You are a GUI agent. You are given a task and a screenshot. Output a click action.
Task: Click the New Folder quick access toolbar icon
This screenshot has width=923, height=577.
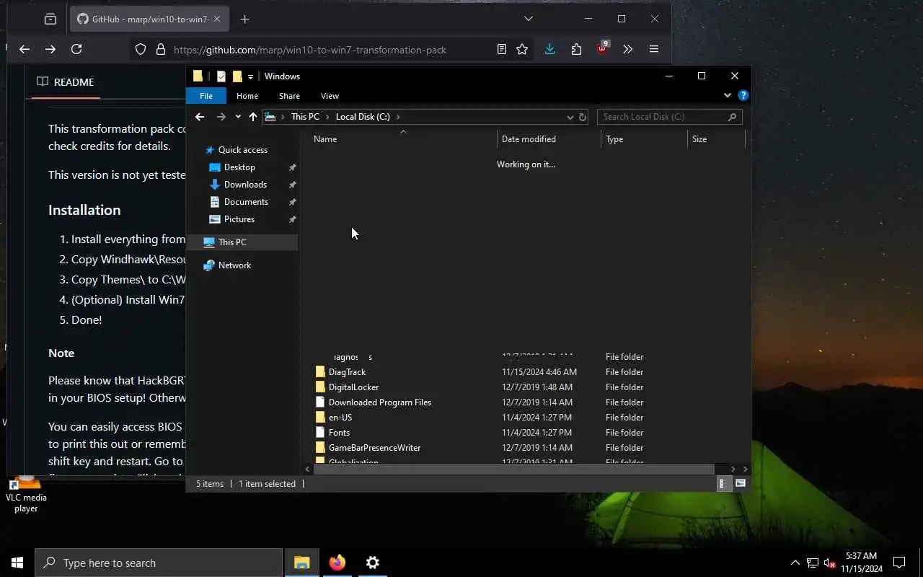click(237, 76)
